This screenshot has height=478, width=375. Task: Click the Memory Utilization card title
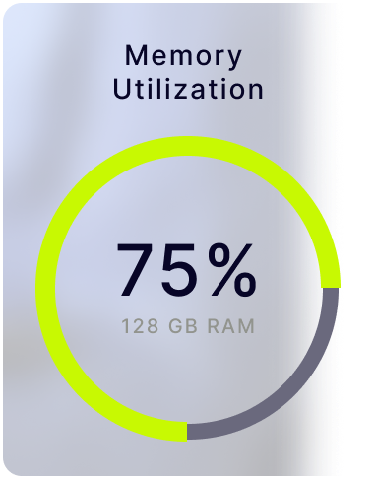tap(188, 72)
